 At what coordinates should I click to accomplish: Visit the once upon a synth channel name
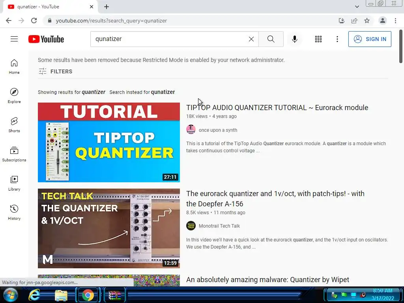pyautogui.click(x=218, y=130)
